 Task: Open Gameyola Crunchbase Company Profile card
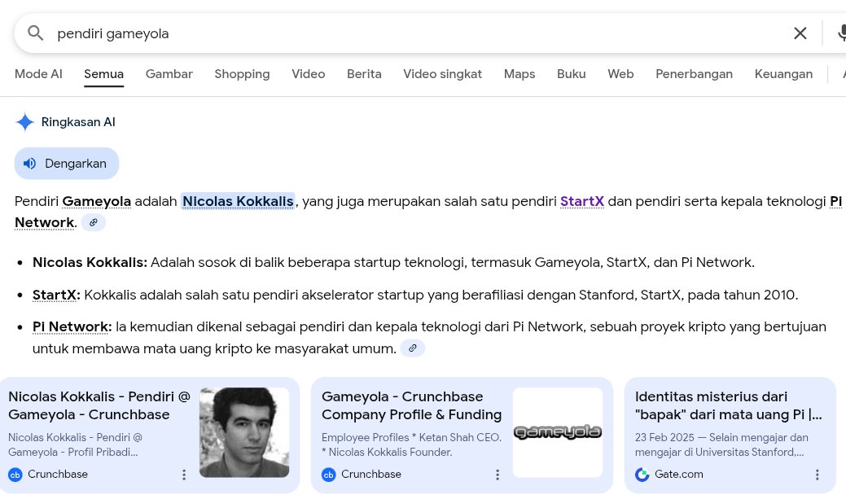pos(462,435)
